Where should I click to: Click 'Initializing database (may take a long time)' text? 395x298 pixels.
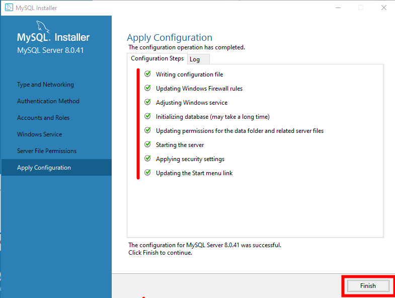(x=213, y=117)
